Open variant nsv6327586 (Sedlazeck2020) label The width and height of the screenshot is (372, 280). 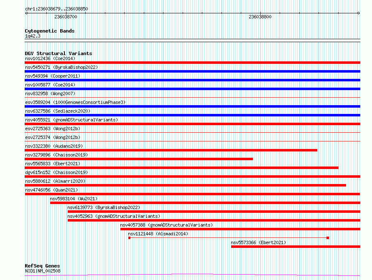[58, 111]
